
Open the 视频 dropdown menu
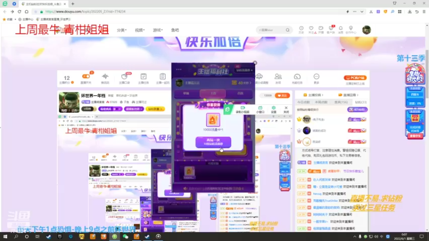click(x=139, y=30)
